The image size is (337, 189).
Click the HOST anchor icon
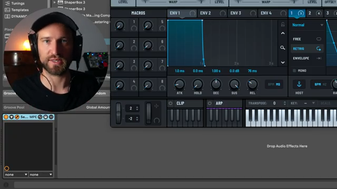click(299, 84)
